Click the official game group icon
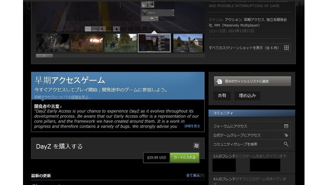 pos(286,135)
